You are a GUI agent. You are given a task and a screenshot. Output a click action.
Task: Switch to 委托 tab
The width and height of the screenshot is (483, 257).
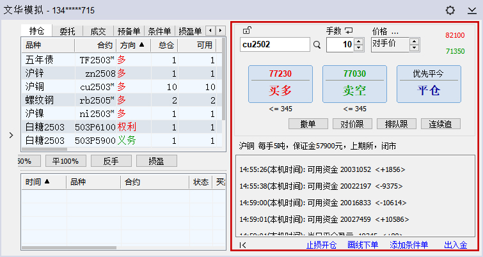pos(67,31)
